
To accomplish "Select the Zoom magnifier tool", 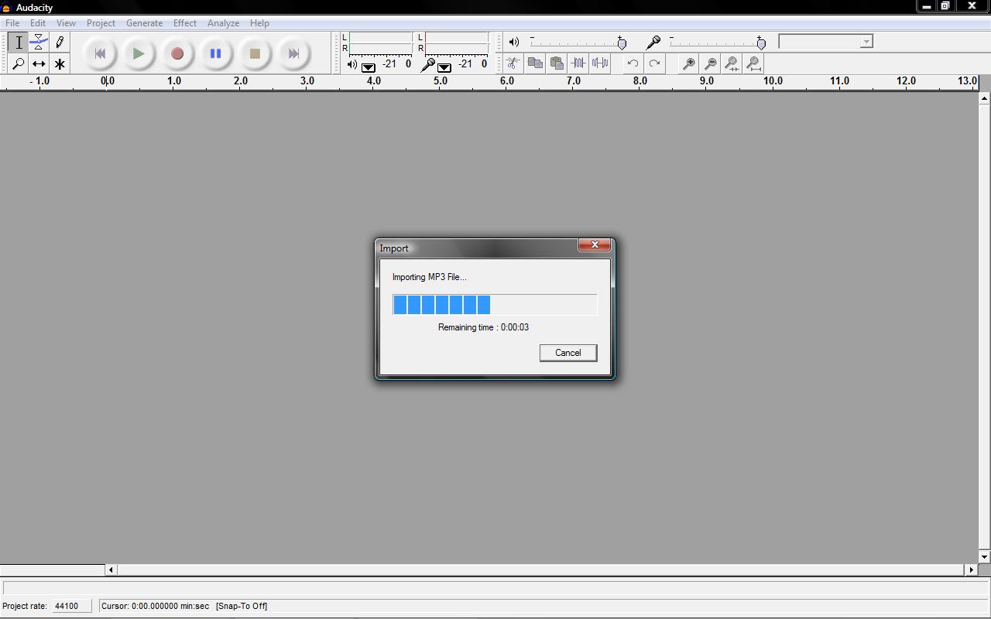I will [19, 63].
